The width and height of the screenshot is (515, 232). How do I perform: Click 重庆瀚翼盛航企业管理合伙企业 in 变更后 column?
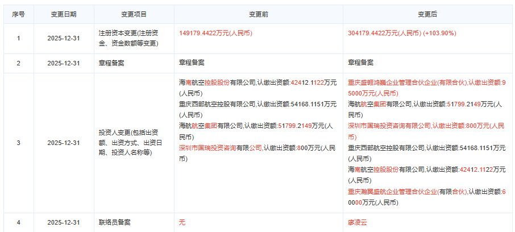pos(392,191)
